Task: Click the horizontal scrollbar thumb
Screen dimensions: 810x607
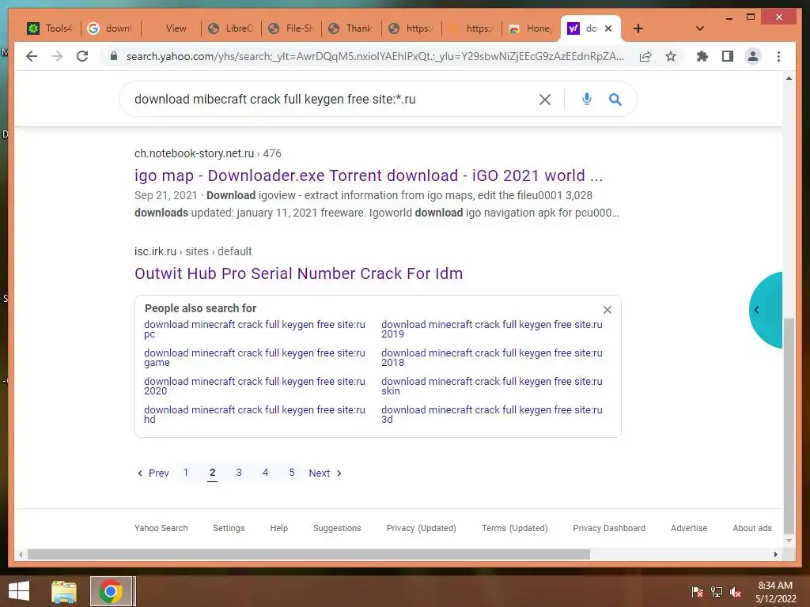Action: click(x=308, y=554)
